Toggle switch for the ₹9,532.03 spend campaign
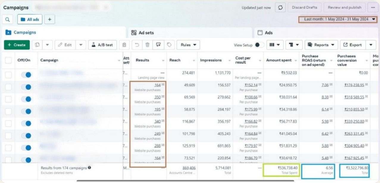 point(26,75)
